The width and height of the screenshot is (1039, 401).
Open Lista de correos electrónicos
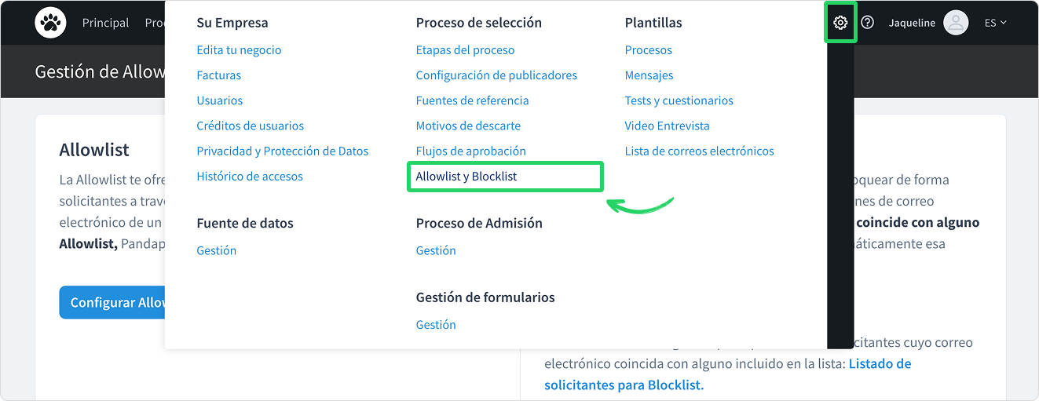(x=700, y=151)
